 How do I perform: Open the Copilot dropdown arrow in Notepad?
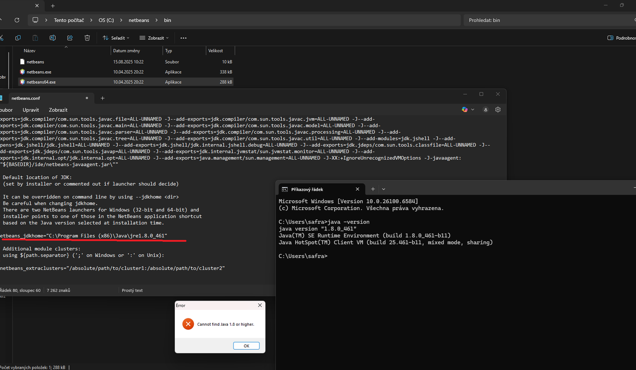point(473,110)
